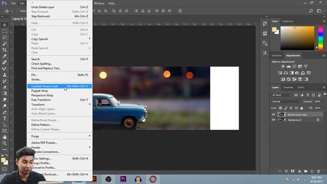Choose Fill... in Edit menu
The width and height of the screenshot is (327, 184).
coord(60,75)
